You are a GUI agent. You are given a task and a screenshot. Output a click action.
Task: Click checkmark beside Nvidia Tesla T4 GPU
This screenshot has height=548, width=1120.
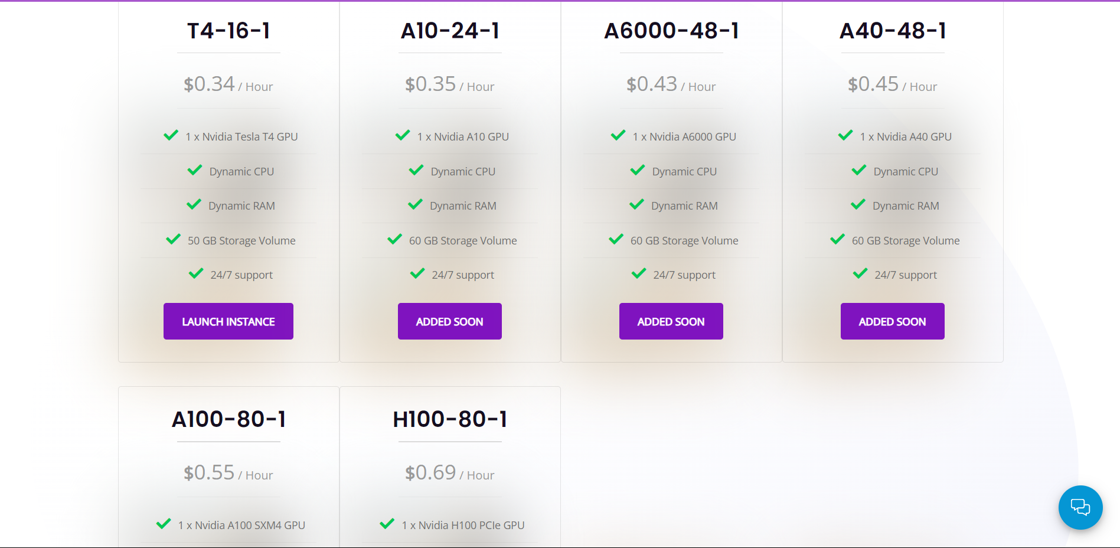point(171,136)
